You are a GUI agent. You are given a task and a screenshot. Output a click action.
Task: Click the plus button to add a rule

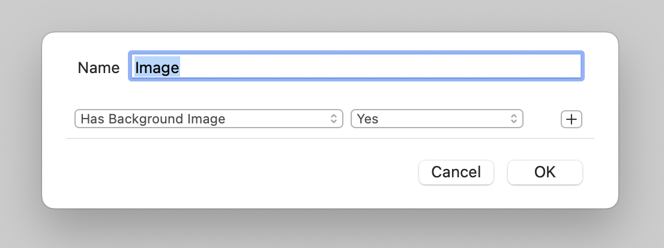point(572,119)
